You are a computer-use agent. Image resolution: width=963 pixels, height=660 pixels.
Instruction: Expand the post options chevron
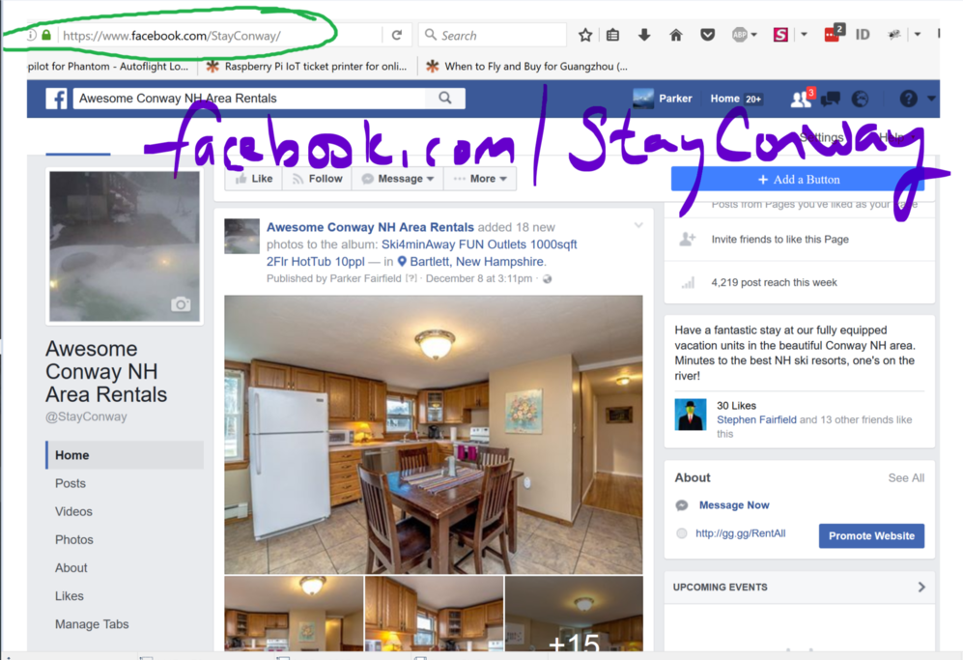tap(638, 225)
